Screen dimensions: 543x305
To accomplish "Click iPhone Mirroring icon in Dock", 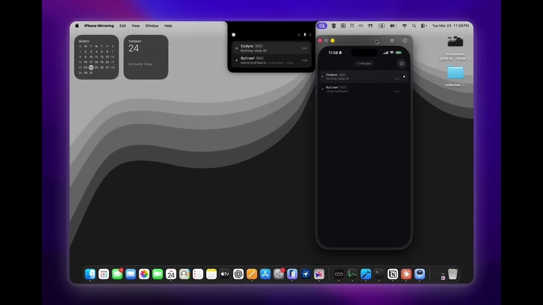I will (x=292, y=274).
